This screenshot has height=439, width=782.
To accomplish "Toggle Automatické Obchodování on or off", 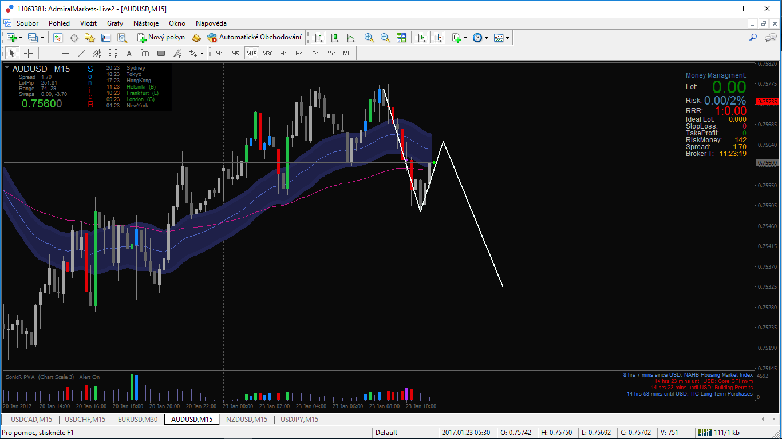I will [x=254, y=38].
